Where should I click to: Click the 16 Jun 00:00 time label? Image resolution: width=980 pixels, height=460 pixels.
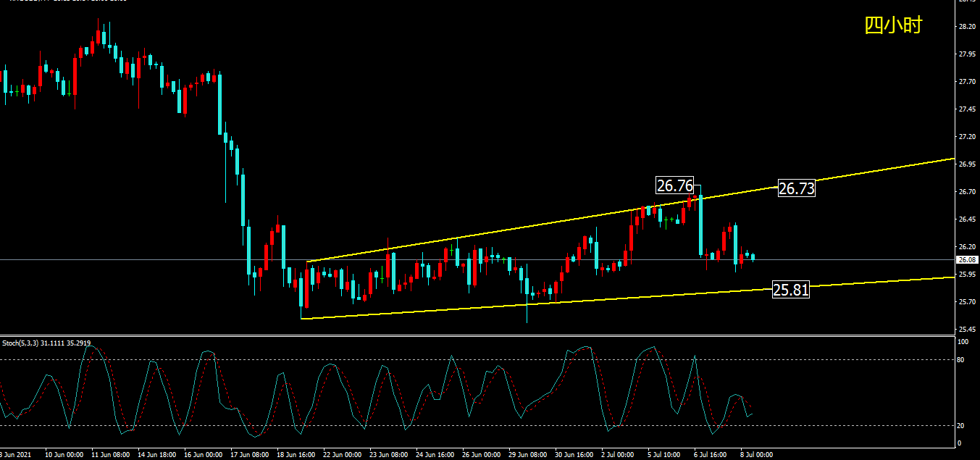[x=204, y=455]
